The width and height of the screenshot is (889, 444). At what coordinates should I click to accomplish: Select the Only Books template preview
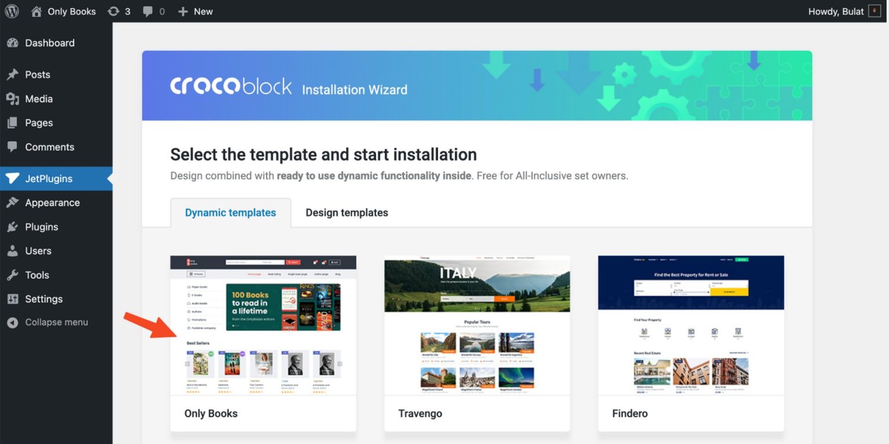point(263,325)
